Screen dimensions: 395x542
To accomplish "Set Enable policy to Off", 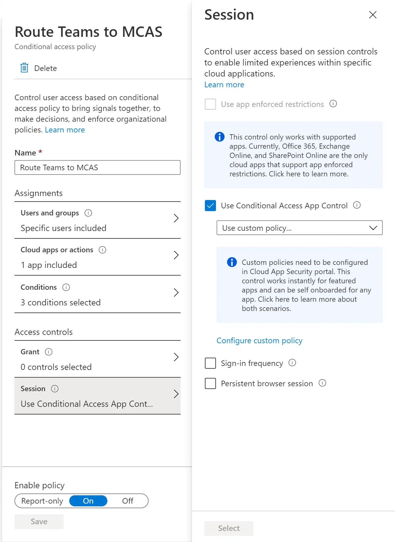I will (128, 501).
